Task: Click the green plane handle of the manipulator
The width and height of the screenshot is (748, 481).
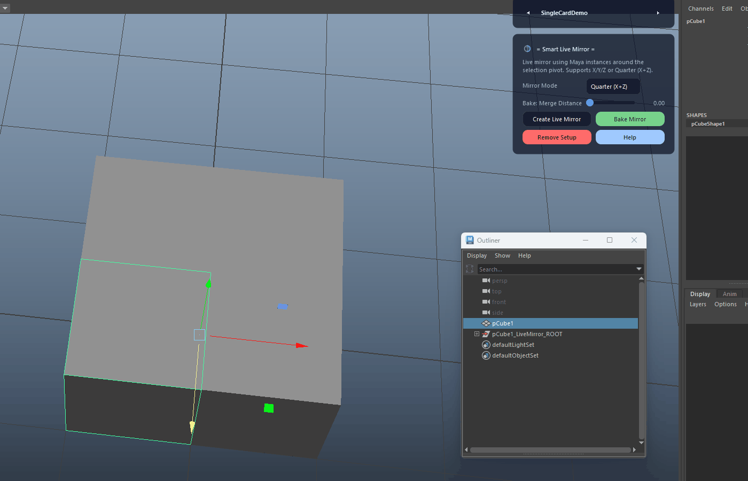Action: click(269, 408)
